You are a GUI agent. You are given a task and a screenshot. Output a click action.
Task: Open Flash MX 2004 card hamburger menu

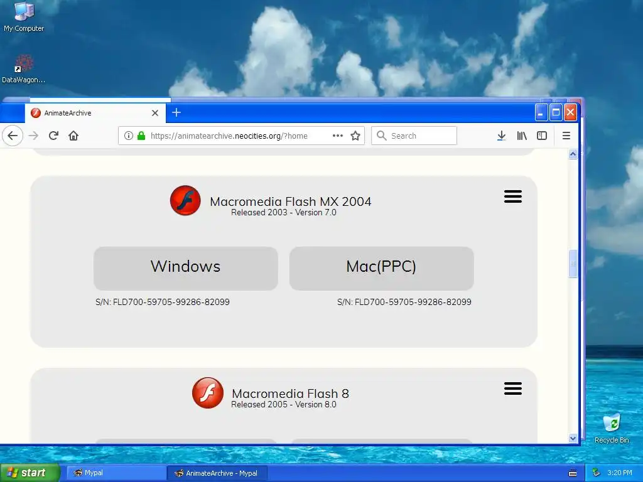click(x=513, y=196)
